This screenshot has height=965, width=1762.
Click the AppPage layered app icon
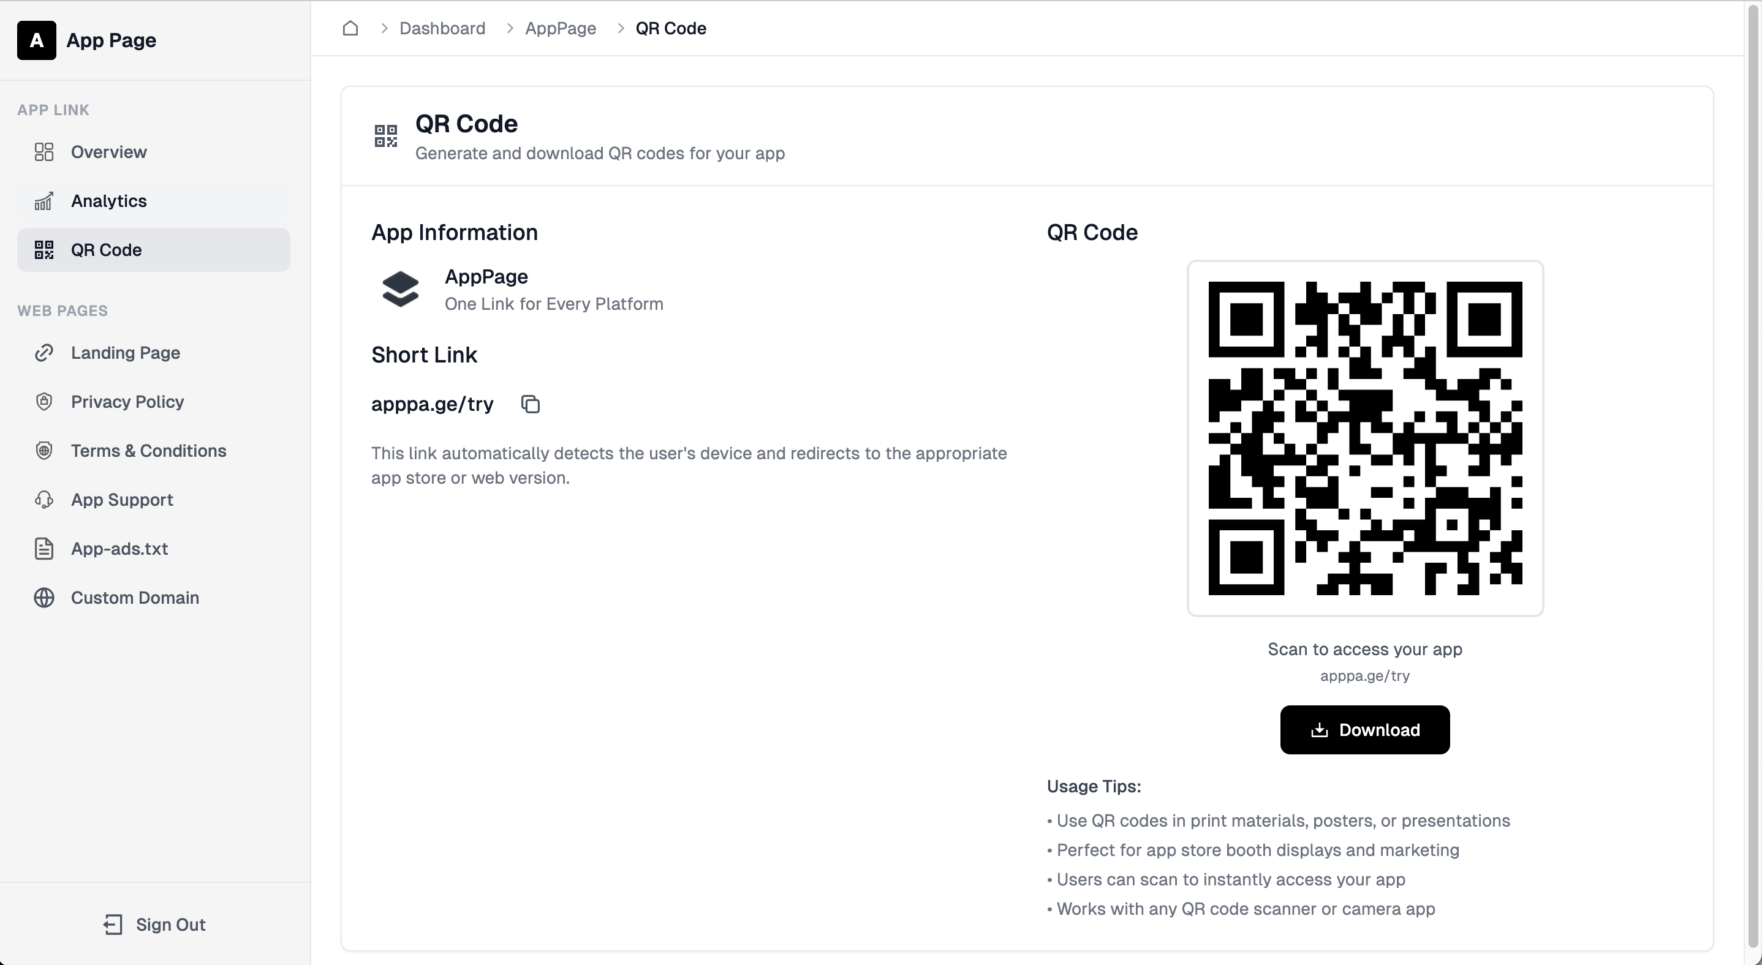pos(400,289)
